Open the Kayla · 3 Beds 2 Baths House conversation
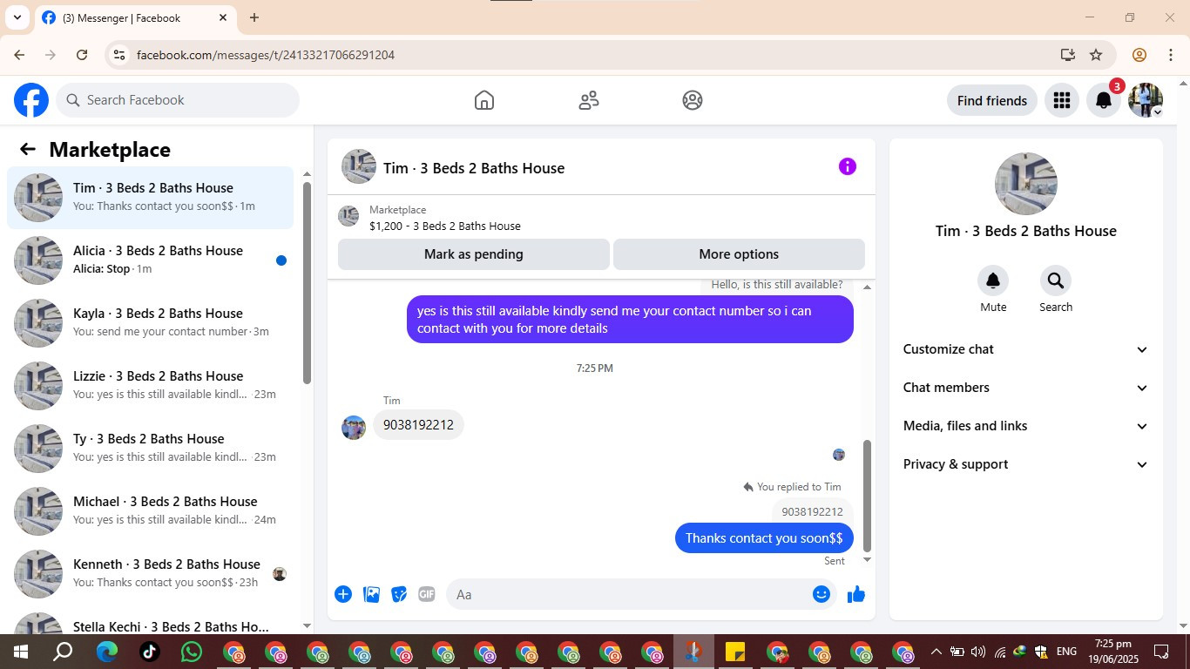1190x669 pixels. [151, 323]
